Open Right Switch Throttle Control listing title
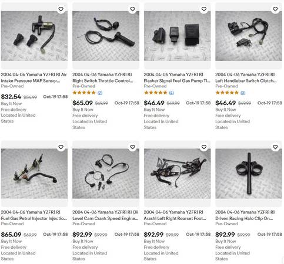Screen dimensions: 284x264 103,77
